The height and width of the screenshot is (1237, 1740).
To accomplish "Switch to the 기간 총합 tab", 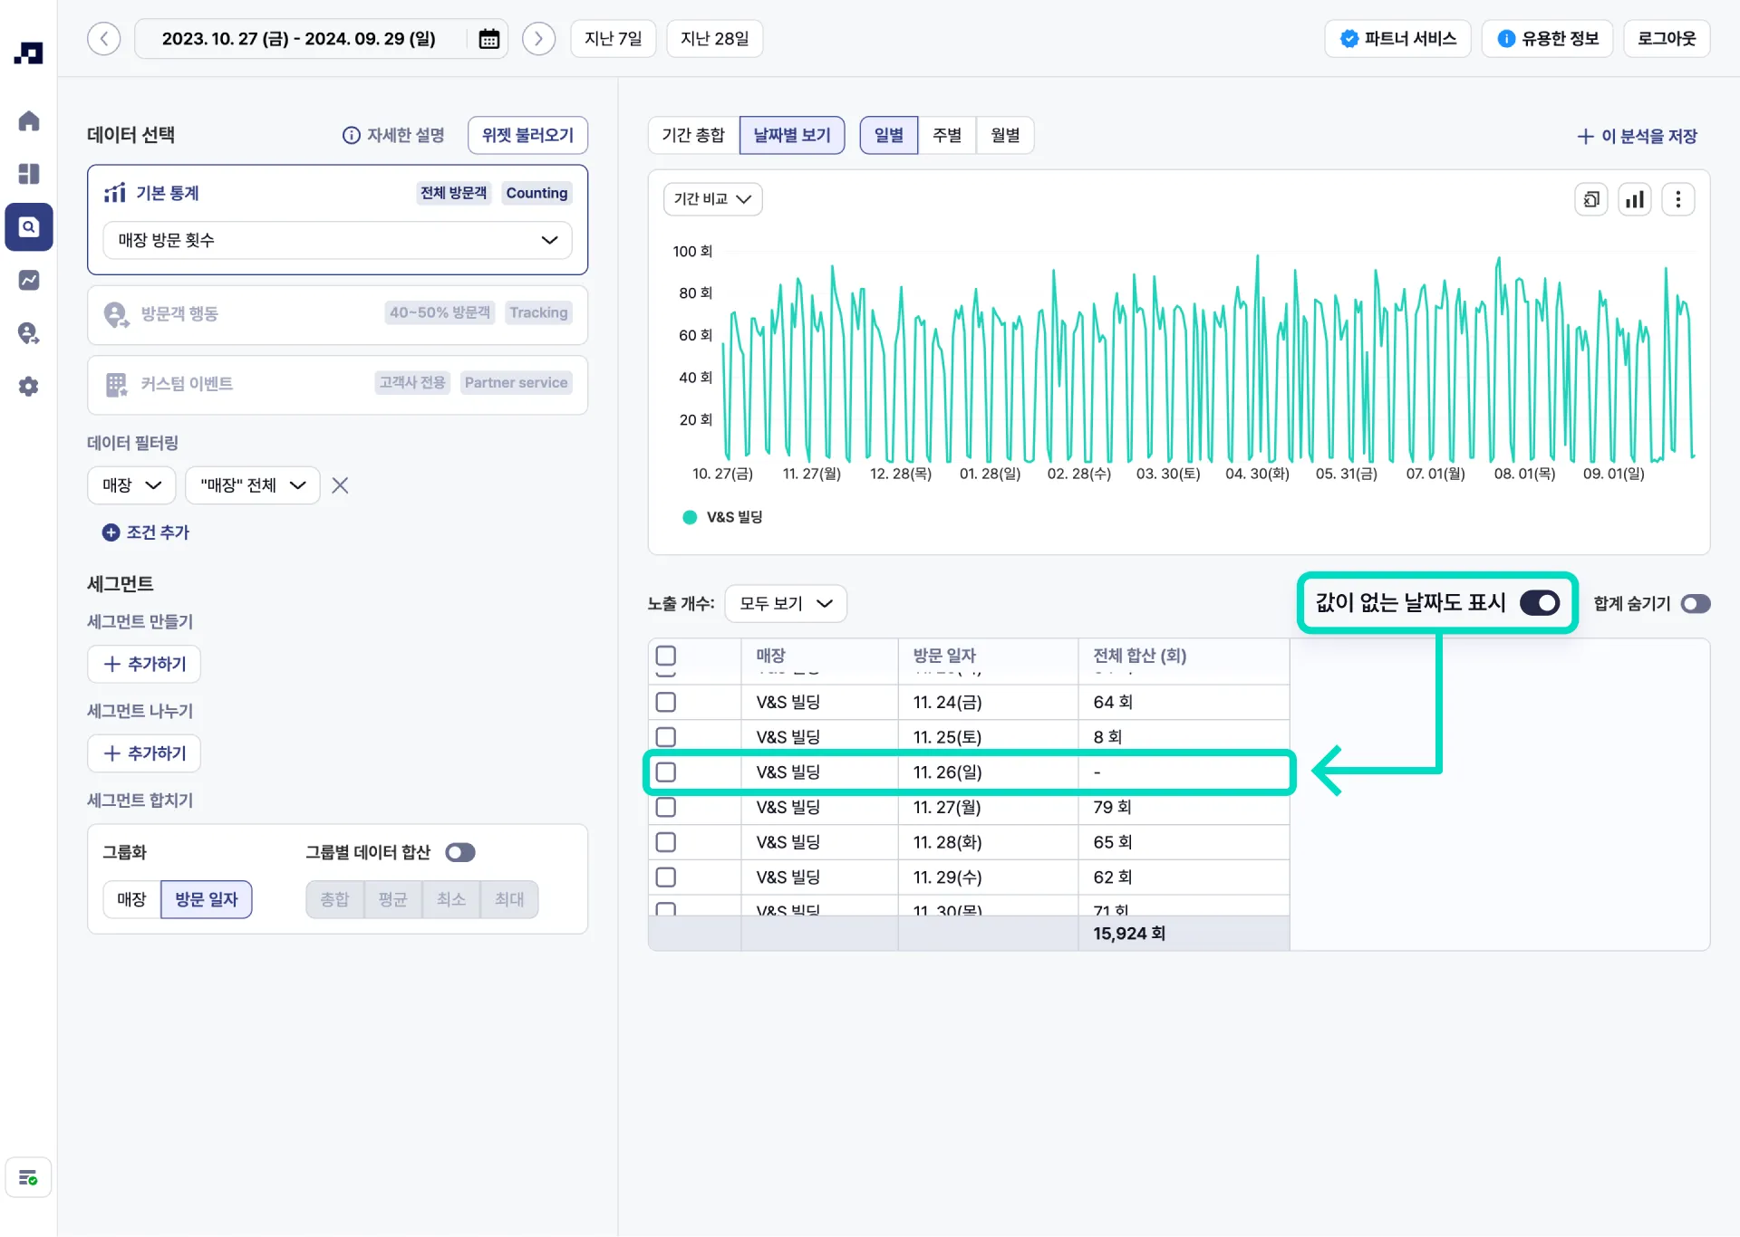I will (693, 135).
